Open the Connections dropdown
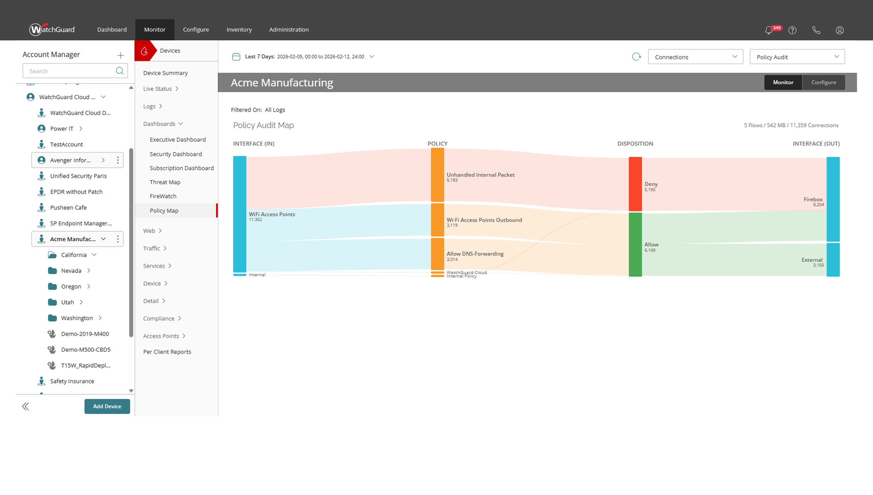This screenshot has height=495, width=873. click(695, 57)
